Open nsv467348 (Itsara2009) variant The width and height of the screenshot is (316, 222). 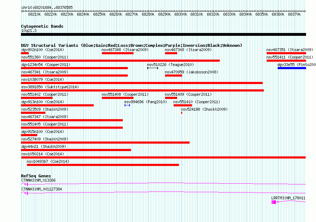[125, 50]
